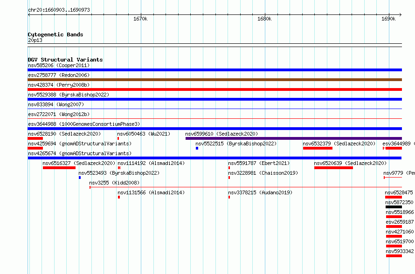Viewport: 415px width, 274px height.
Task: Click the red nsv428374 (Perry2008b) feature bar
Action: click(x=214, y=89)
